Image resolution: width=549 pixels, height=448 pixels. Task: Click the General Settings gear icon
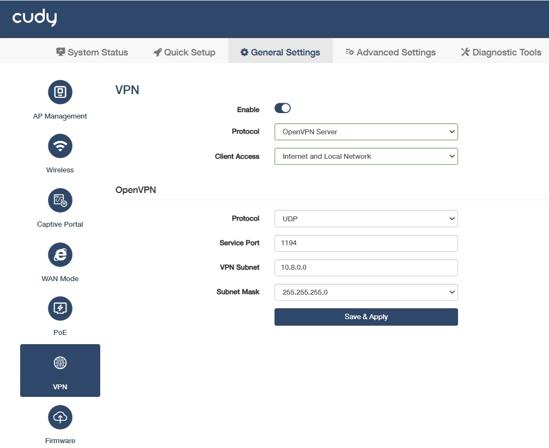[244, 52]
